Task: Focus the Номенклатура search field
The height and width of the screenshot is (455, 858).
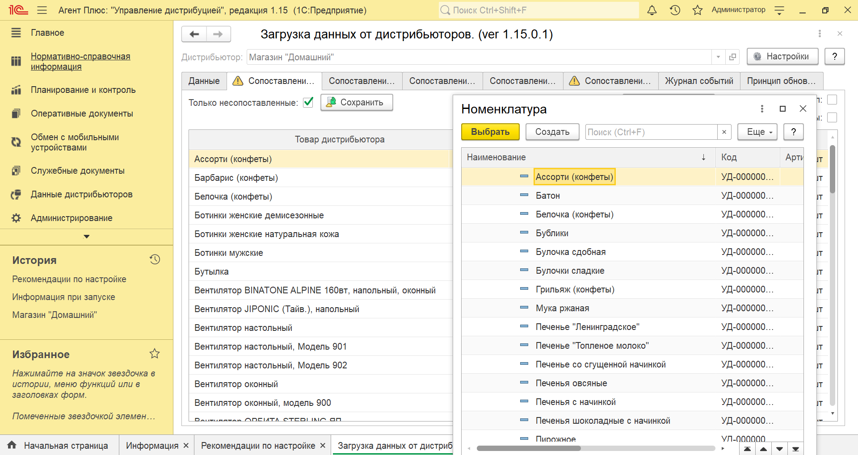Action: click(x=651, y=132)
